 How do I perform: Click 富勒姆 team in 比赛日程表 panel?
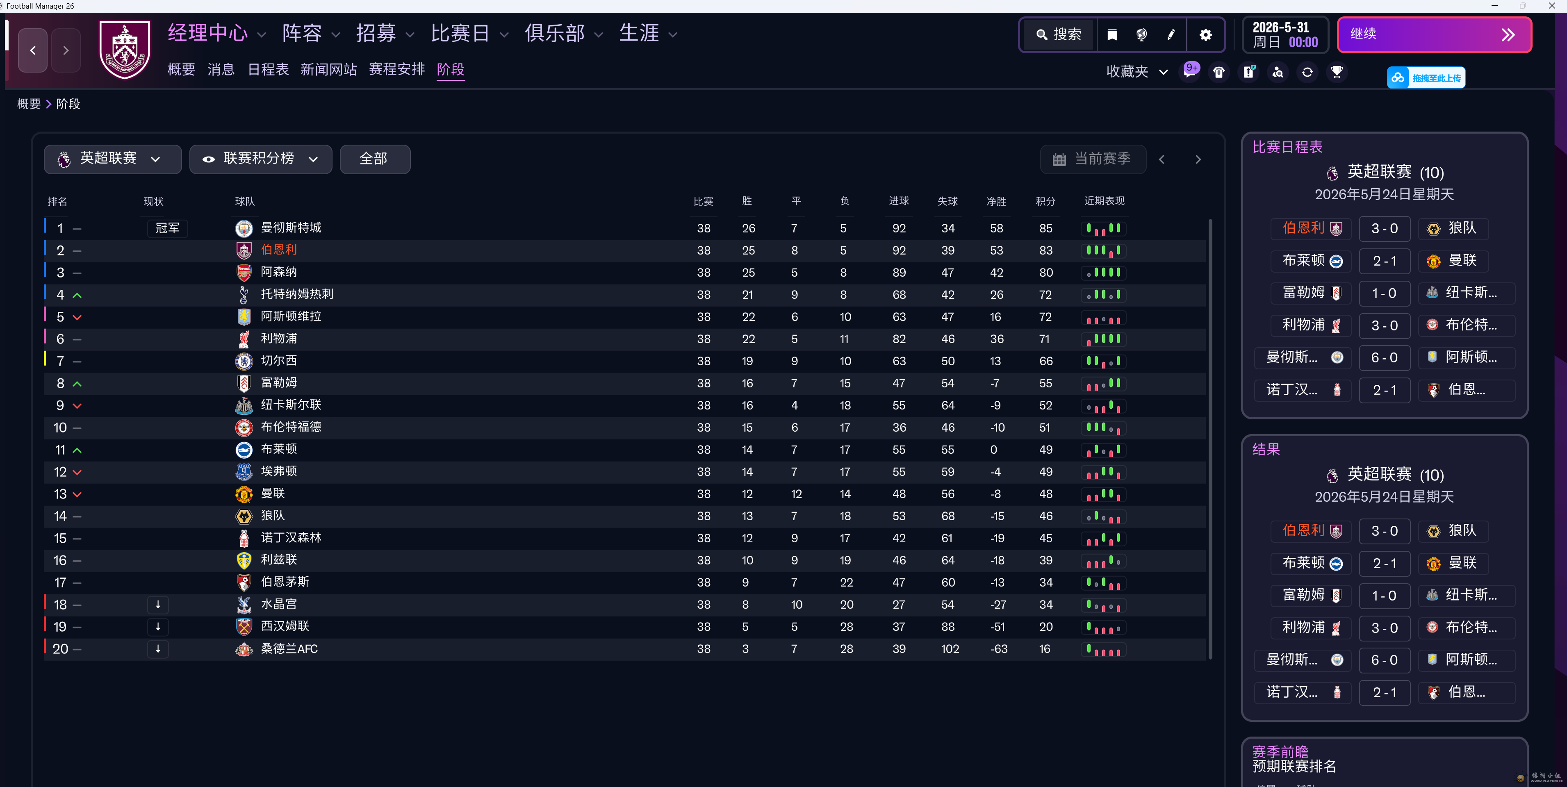1311,293
